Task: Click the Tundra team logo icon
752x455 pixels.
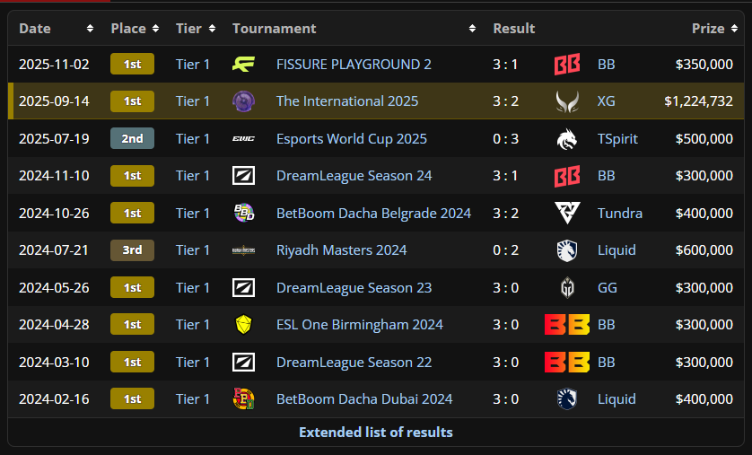Action: 567,213
